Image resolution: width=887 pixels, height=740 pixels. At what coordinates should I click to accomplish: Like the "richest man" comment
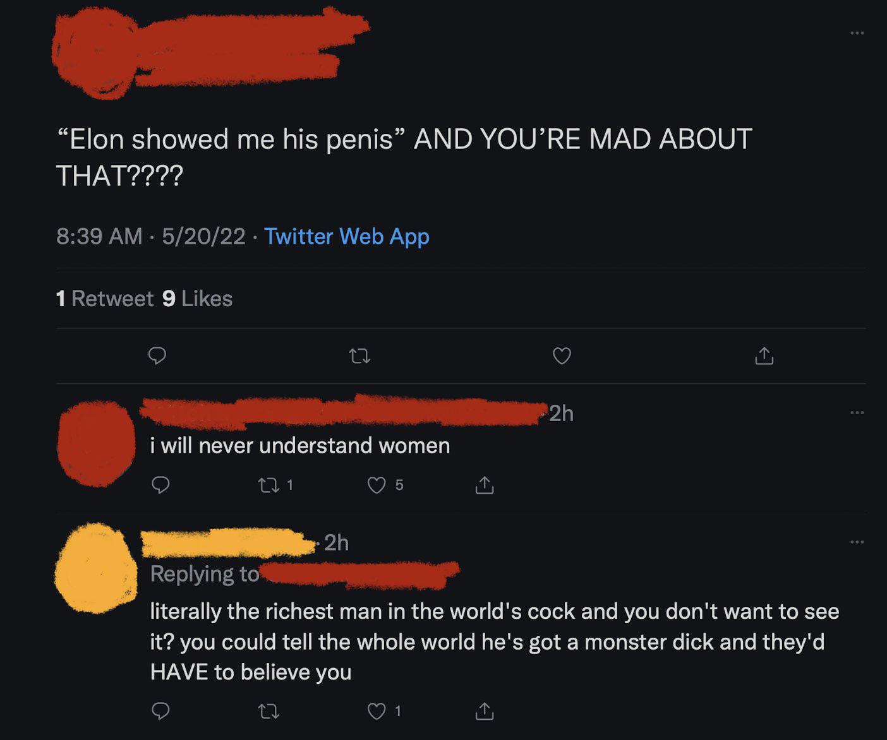(x=377, y=712)
